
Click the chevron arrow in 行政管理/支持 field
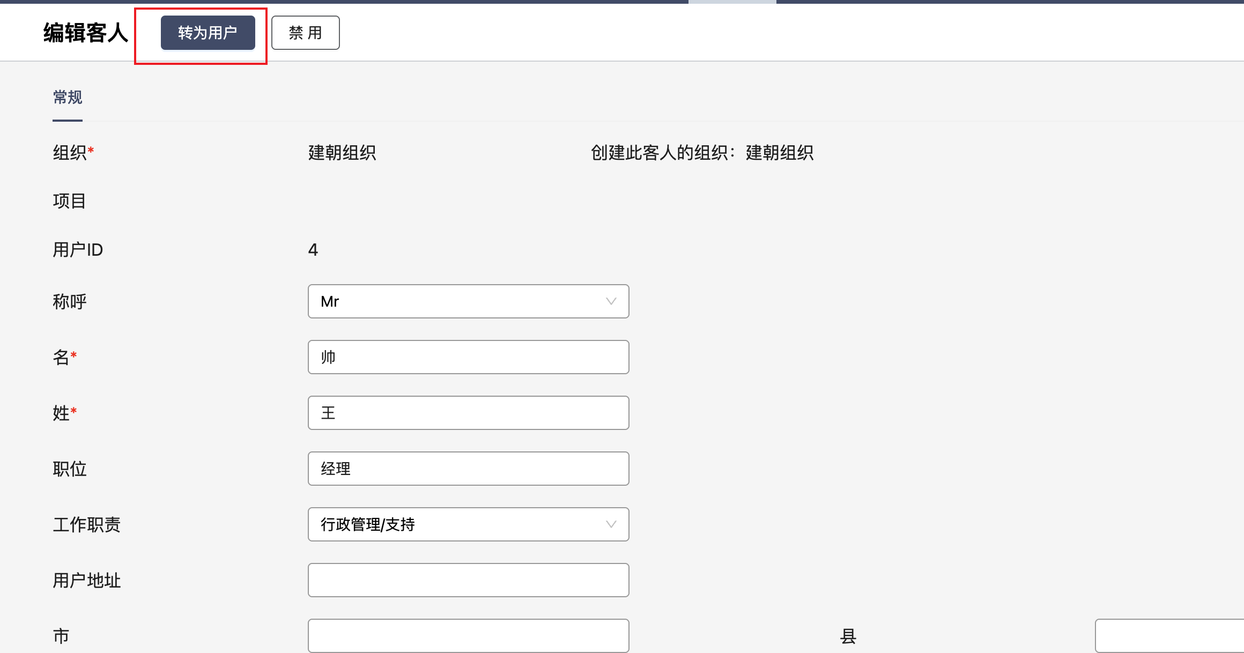coord(611,524)
